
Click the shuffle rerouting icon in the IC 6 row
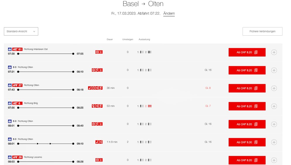pyautogui.click(x=97, y=106)
